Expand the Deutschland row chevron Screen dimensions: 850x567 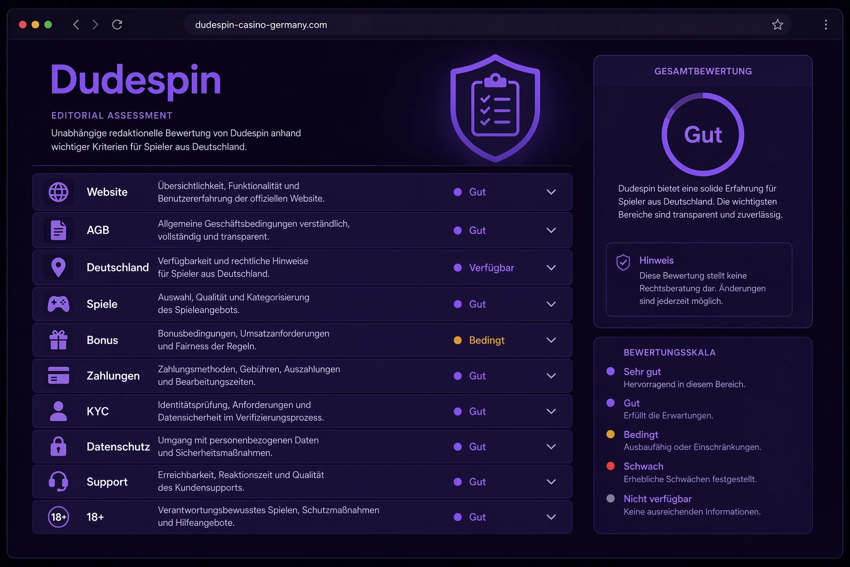point(551,267)
